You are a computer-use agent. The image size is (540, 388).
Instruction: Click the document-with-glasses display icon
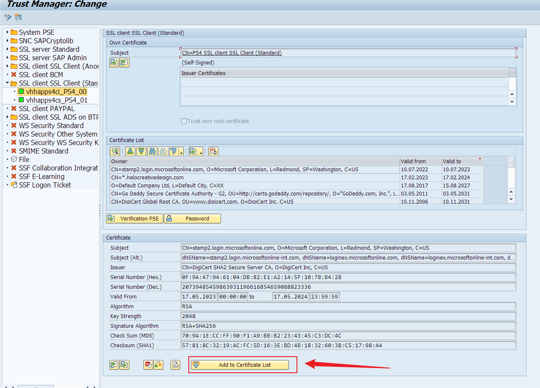[176, 365]
